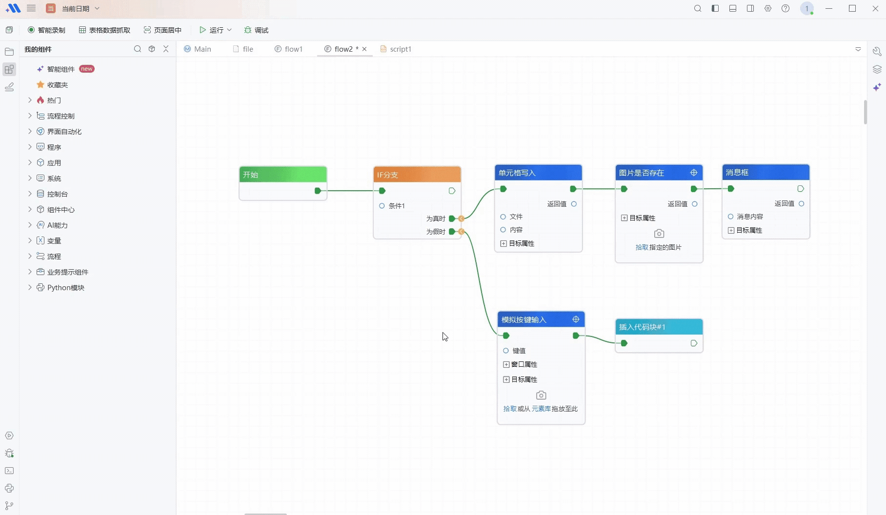The image size is (886, 515).
Task: Click 元素库 link in 模拟按键输入
Action: point(541,409)
